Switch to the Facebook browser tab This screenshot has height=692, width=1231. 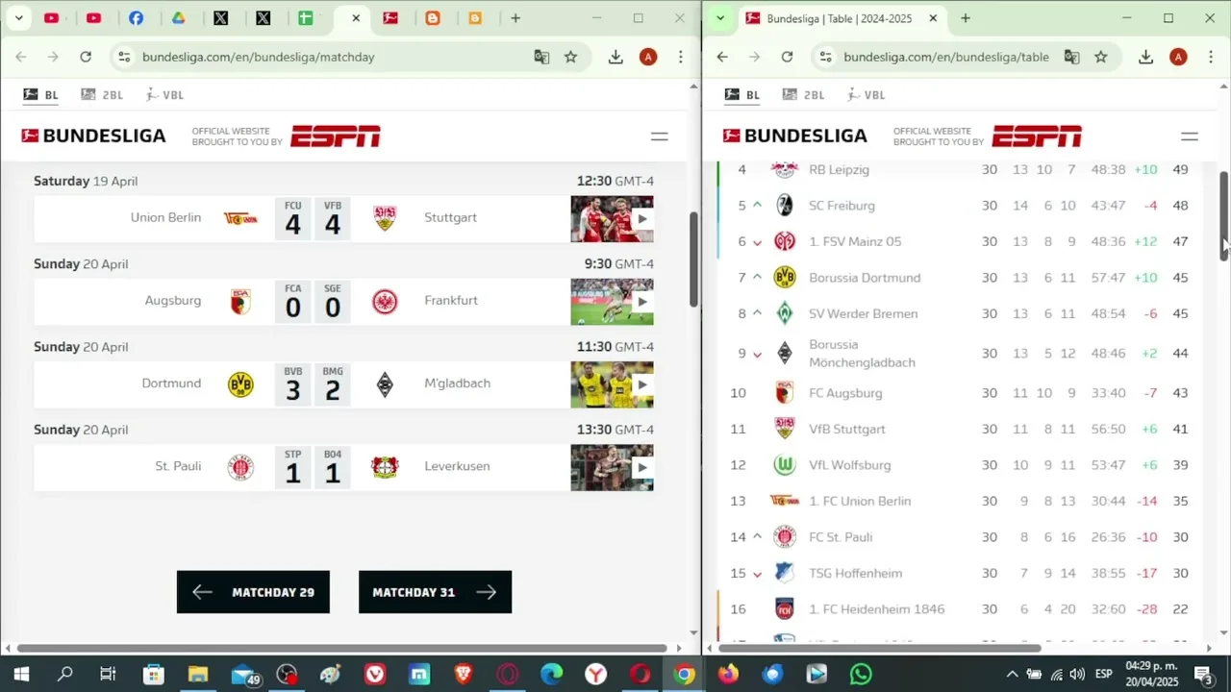click(x=136, y=18)
